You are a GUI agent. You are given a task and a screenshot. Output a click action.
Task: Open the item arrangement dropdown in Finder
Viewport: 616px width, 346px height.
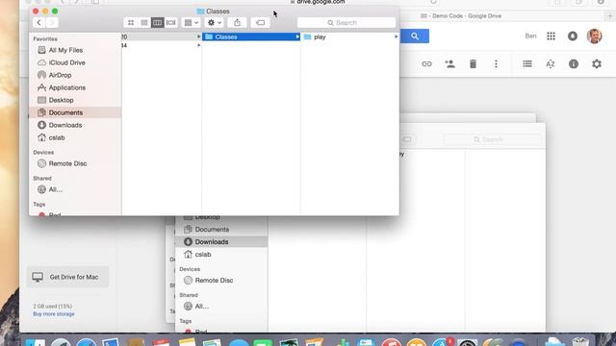(192, 23)
